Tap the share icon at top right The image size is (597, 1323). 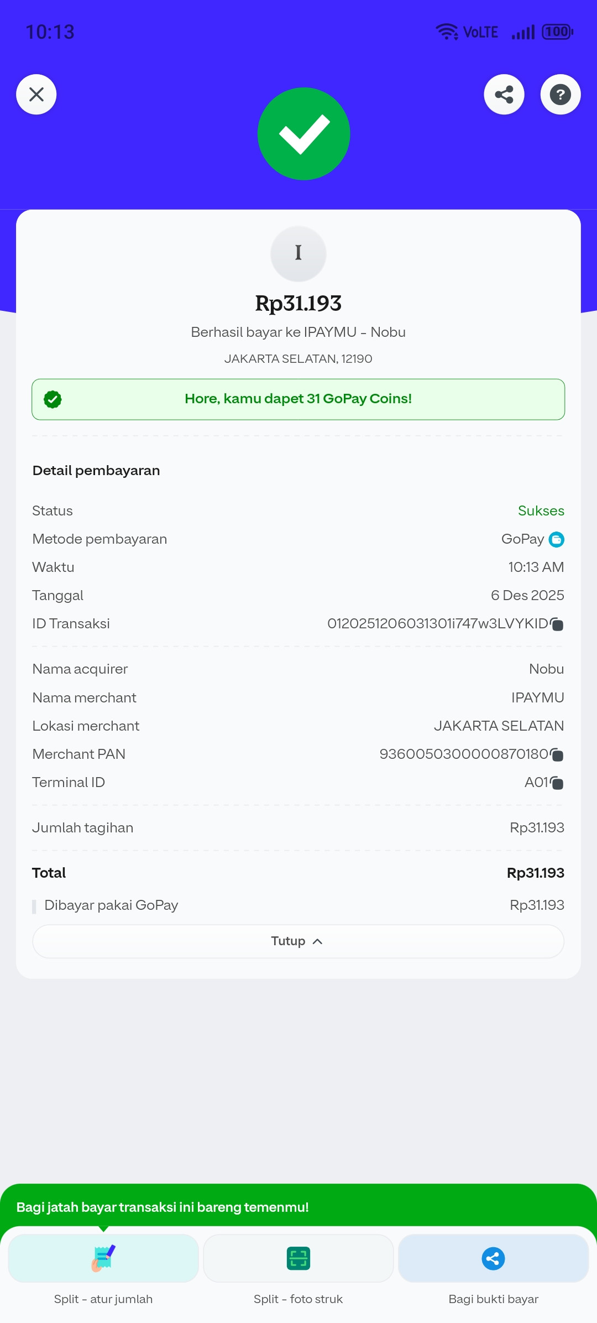[504, 95]
